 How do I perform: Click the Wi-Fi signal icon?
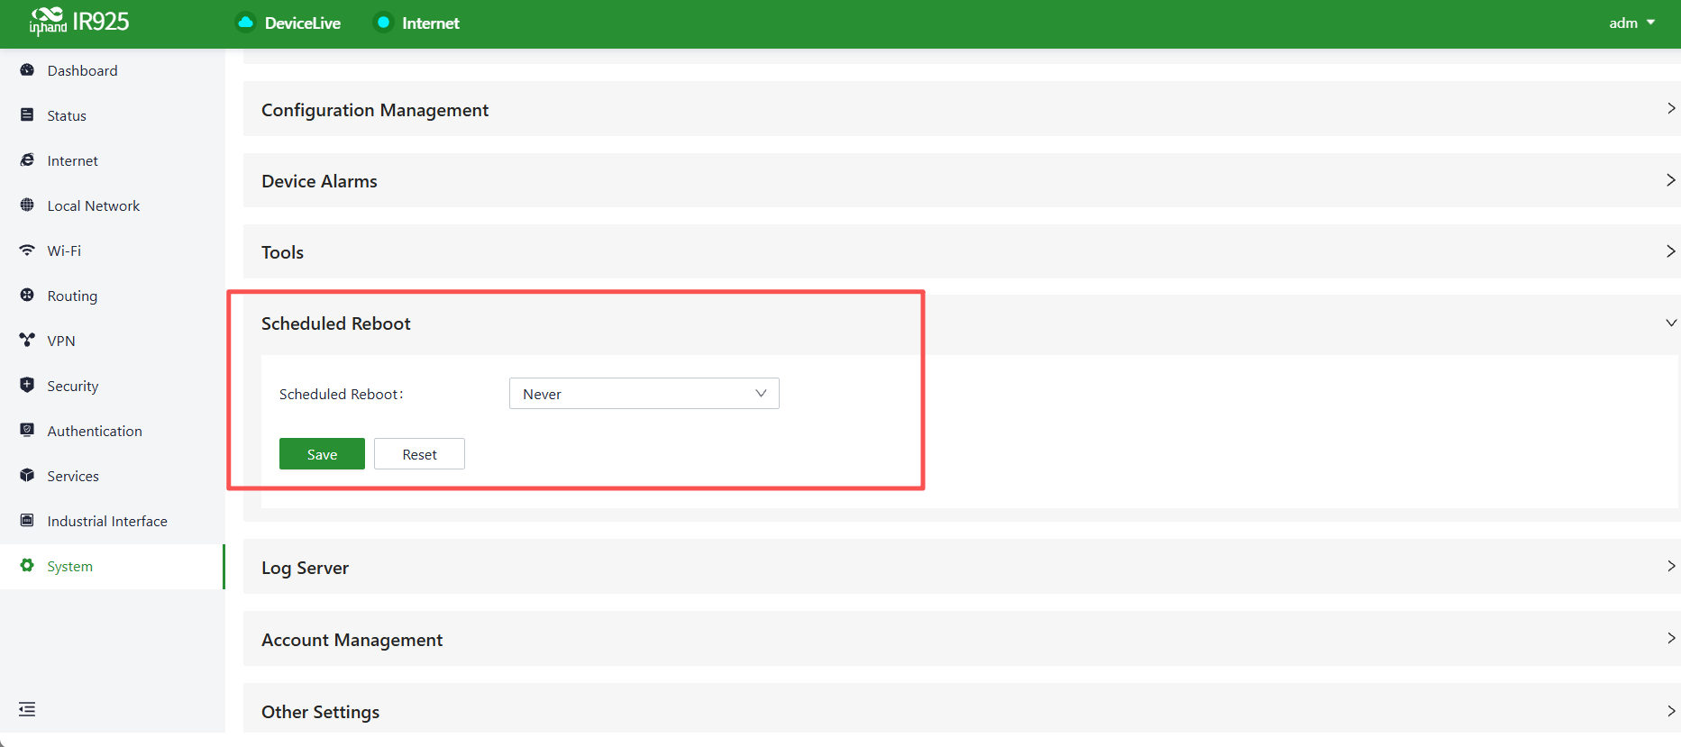coord(27,251)
